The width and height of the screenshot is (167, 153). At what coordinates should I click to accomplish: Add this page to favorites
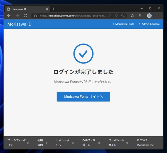(x=123, y=16)
